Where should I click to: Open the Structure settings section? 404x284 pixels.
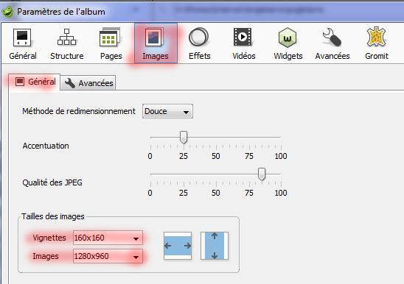67,43
